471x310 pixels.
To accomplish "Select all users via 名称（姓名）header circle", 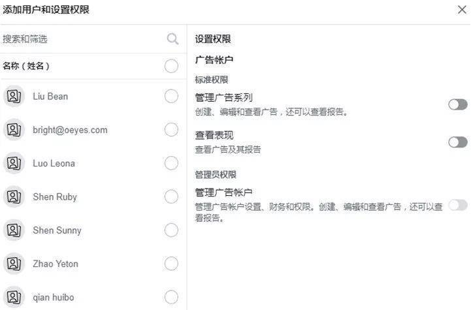I will pos(171,66).
